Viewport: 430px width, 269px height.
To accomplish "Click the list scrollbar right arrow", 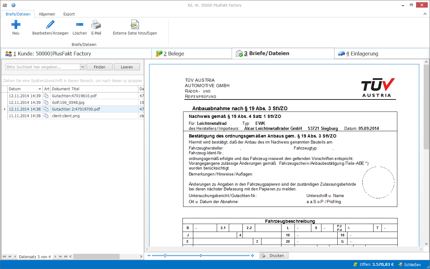I will point(142,257).
